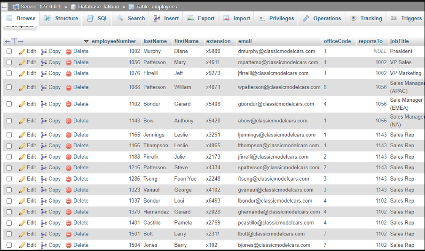
Task: Click the red Delete icon for Anthony Bow row
Action: 69,121
